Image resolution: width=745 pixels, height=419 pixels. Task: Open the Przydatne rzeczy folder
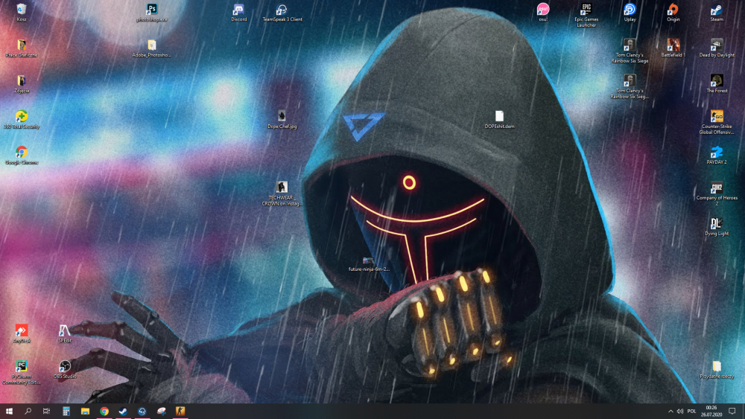pos(717,370)
